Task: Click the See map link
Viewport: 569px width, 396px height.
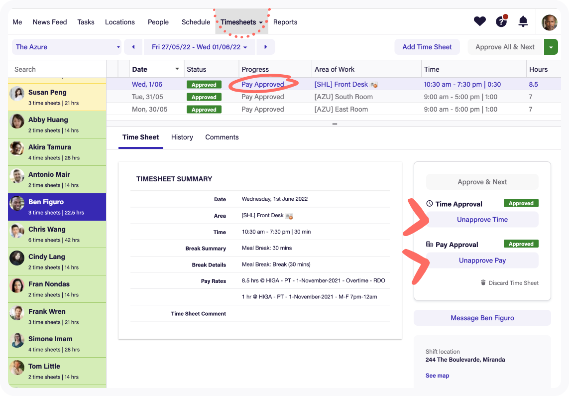Action: coord(437,376)
